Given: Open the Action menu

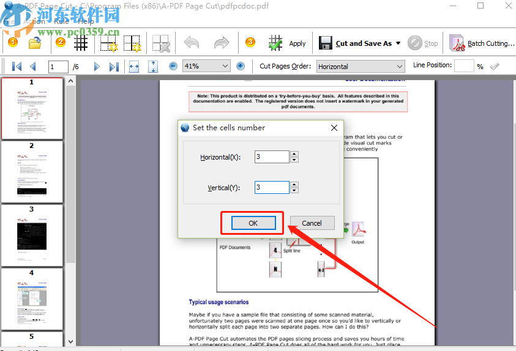Looking at the screenshot, I should click(34, 21).
